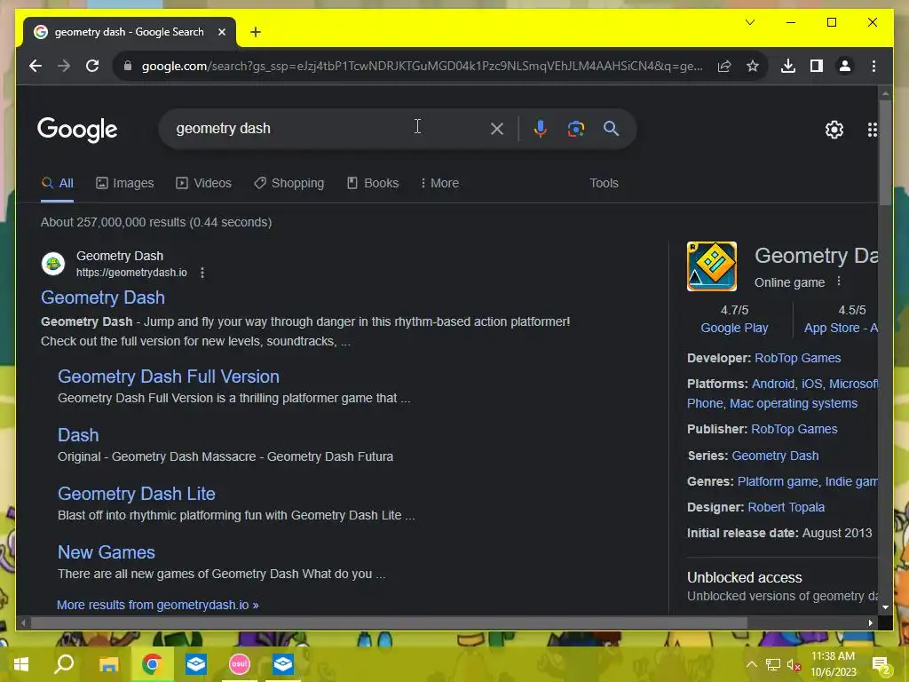The height and width of the screenshot is (682, 909).
Task: Open File Explorer from taskbar
Action: [108, 664]
